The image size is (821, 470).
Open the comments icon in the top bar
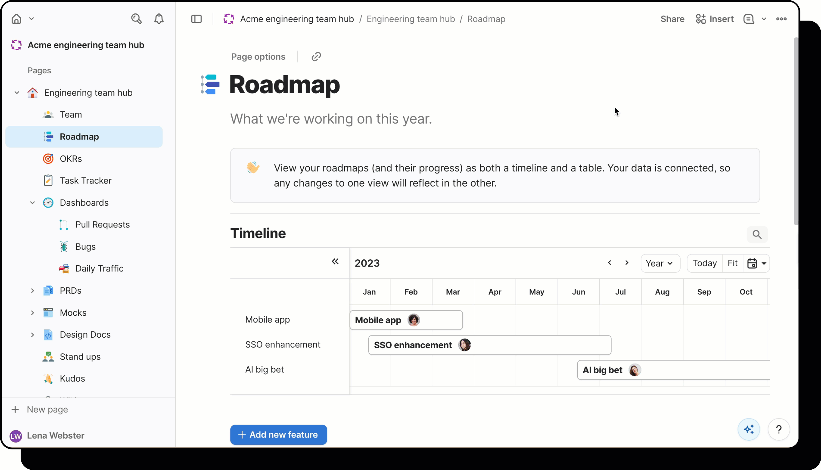point(748,19)
